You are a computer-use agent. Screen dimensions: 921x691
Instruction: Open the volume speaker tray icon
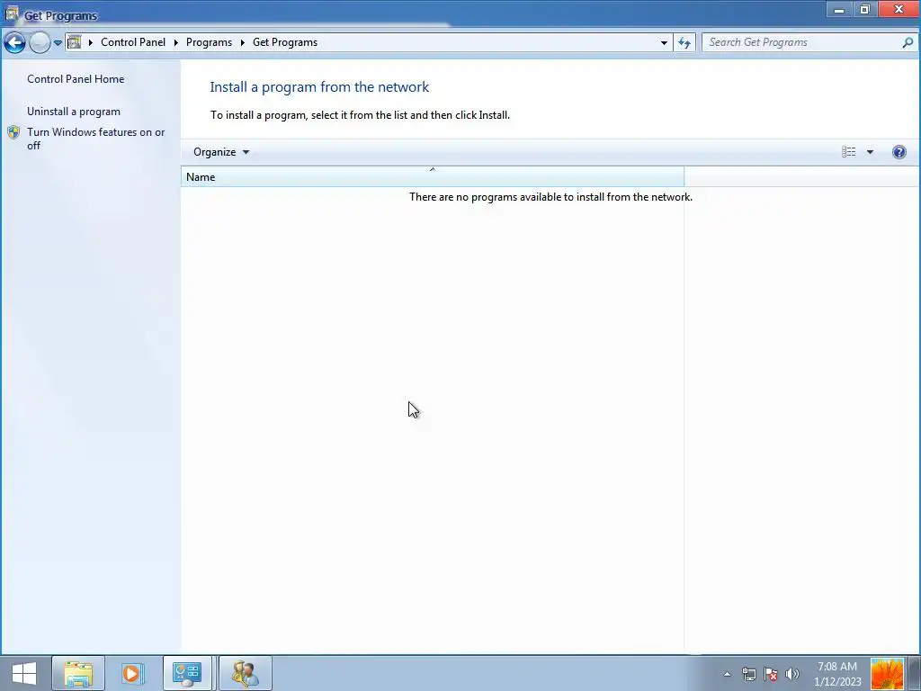[x=791, y=674]
